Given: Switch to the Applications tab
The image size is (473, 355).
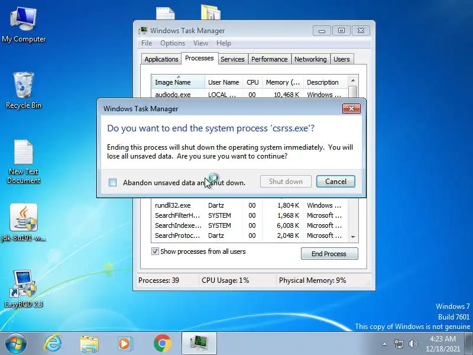Looking at the screenshot, I should point(161,59).
